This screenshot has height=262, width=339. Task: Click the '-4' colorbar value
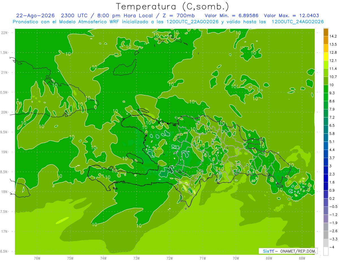tap(332, 247)
